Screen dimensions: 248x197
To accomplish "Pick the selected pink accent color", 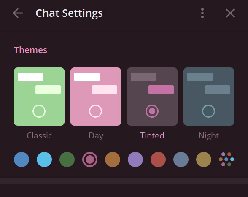I will click(x=90, y=159).
